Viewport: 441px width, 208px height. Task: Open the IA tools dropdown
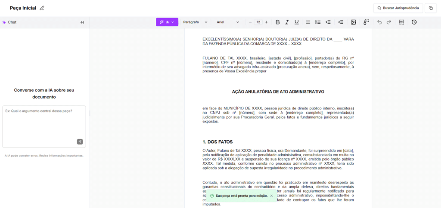[167, 22]
